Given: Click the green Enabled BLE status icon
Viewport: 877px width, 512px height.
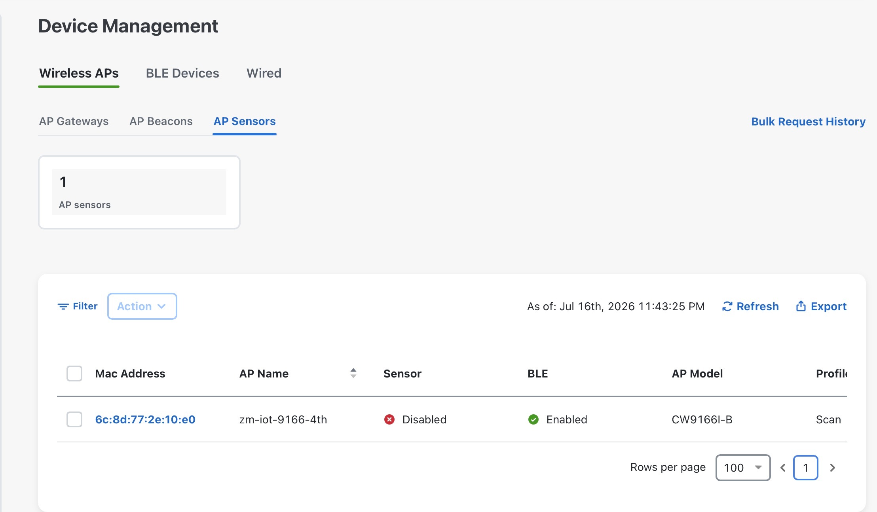Looking at the screenshot, I should tap(533, 419).
